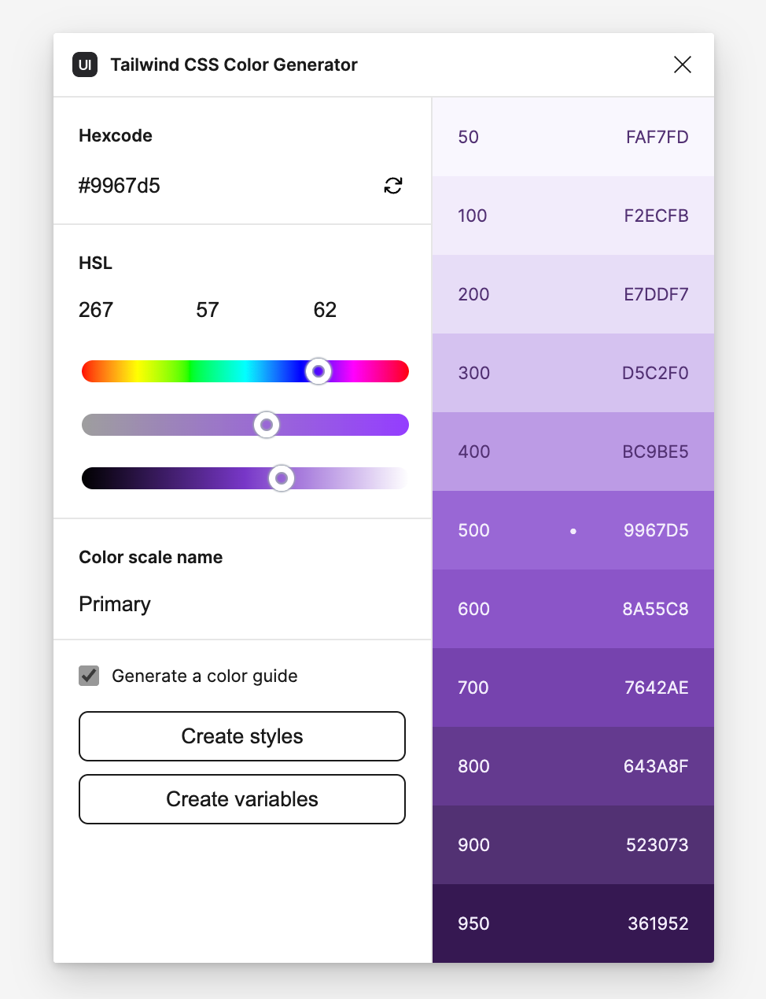Viewport: 766px width, 999px height.
Task: Click the Create variables button
Action: [241, 799]
